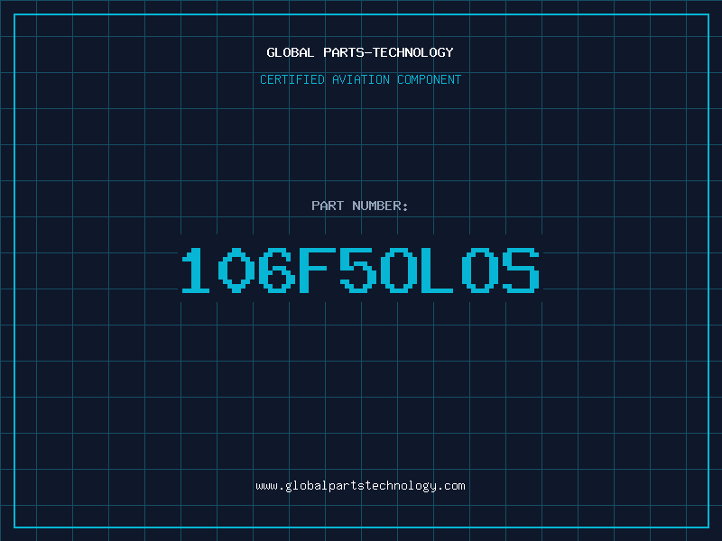Click the digit 5 of the part number
722x541 pixels.
[357, 270]
